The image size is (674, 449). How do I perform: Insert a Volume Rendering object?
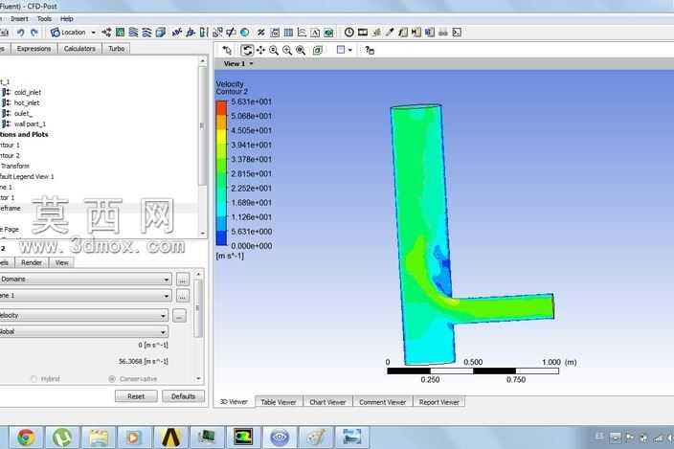pos(160,33)
